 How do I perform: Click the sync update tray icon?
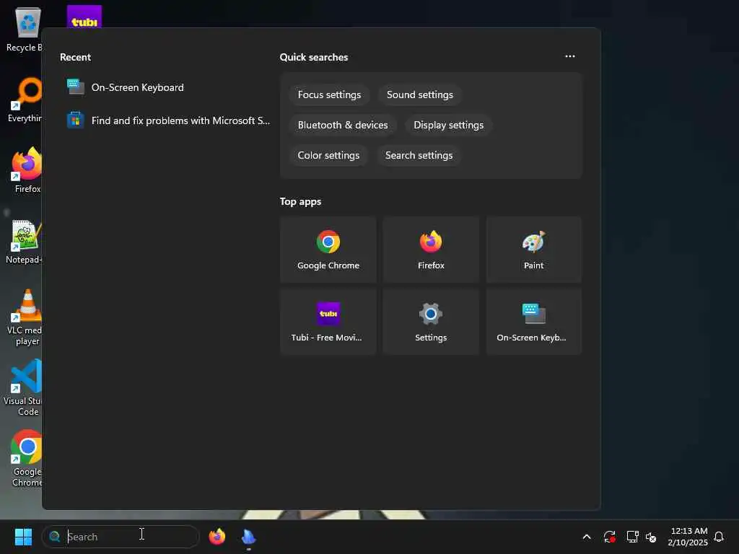[609, 537]
